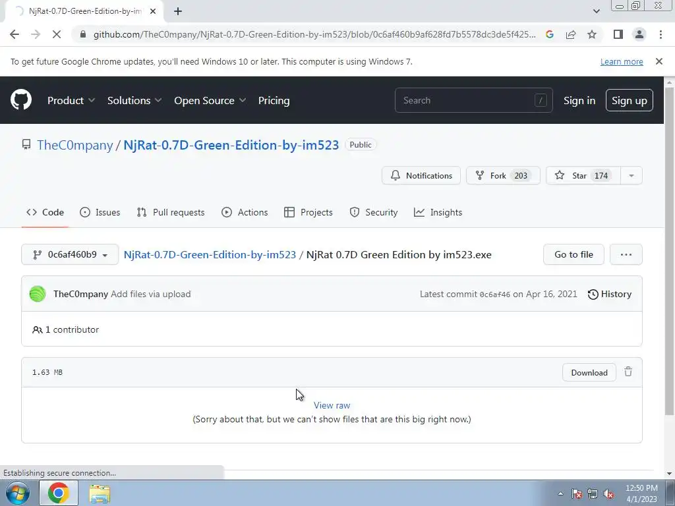
Task: Click the Add files via upload commit message
Action: 151,294
